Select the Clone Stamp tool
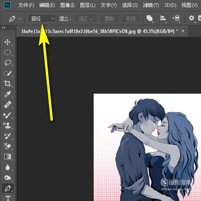The height and width of the screenshot is (201, 201). pos(8,125)
